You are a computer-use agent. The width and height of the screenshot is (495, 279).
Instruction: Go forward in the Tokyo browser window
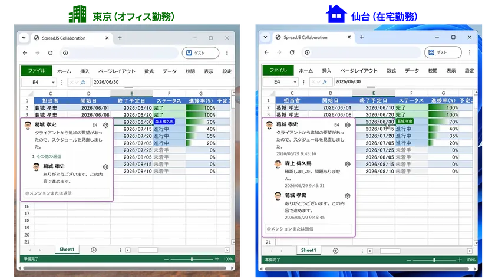(x=38, y=52)
